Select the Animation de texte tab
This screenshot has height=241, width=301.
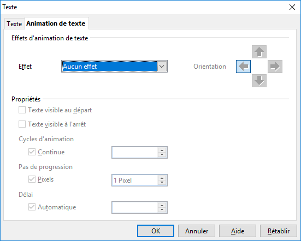(x=57, y=23)
